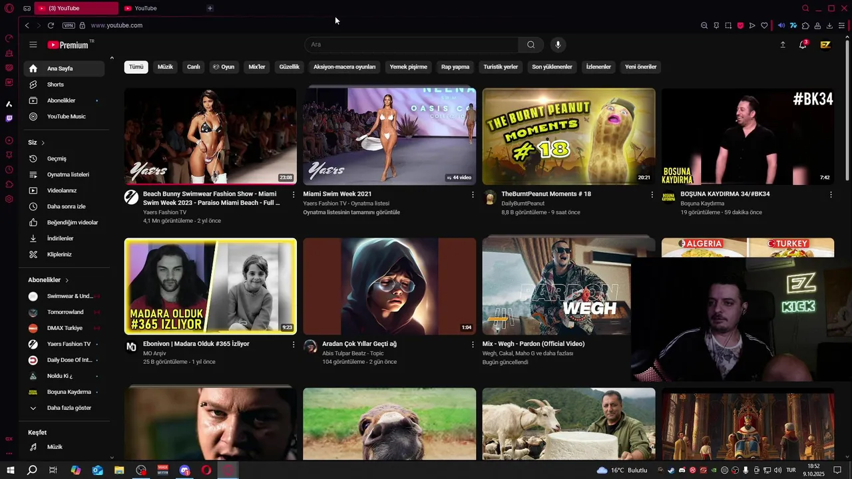Open Twitch in the Opera sidebar

(x=9, y=118)
